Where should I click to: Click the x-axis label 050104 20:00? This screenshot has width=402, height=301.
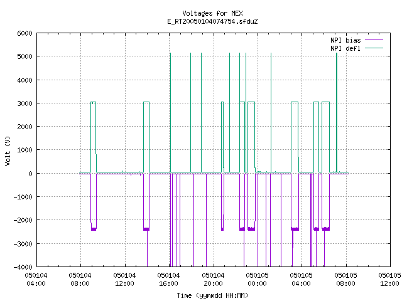click(x=213, y=280)
